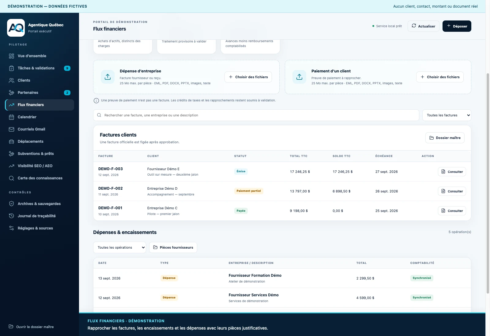Click the badge 9 on Tâches & validations
Viewport: 490px width, 336px height.
point(67,68)
